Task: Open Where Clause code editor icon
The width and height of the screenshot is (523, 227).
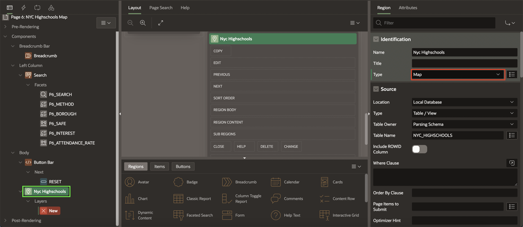Action: (x=512, y=163)
